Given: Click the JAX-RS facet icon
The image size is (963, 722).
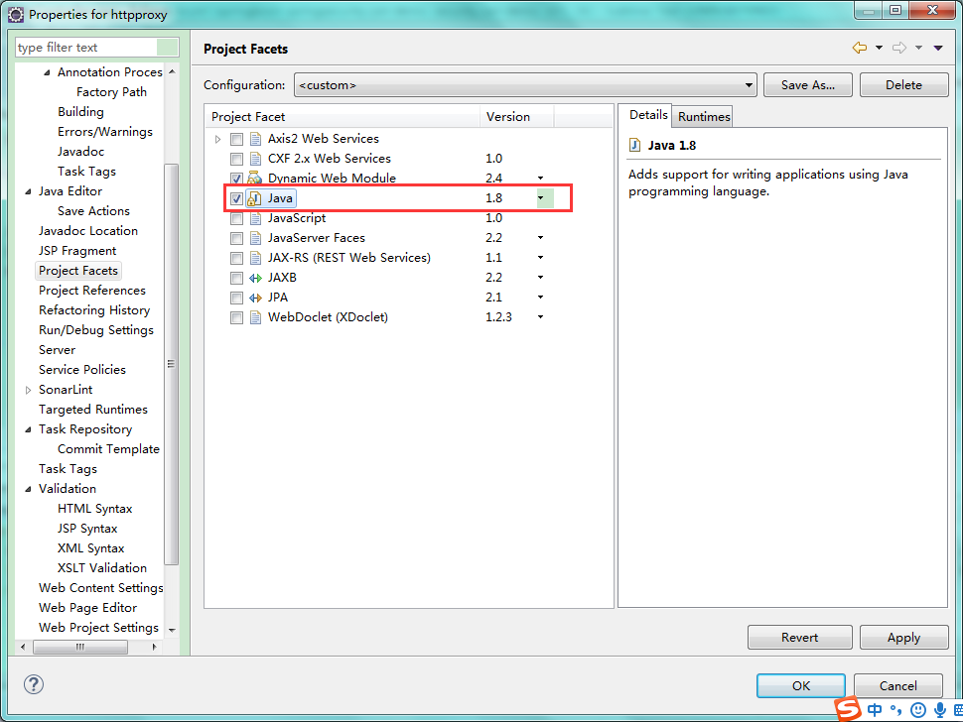Looking at the screenshot, I should click(255, 258).
